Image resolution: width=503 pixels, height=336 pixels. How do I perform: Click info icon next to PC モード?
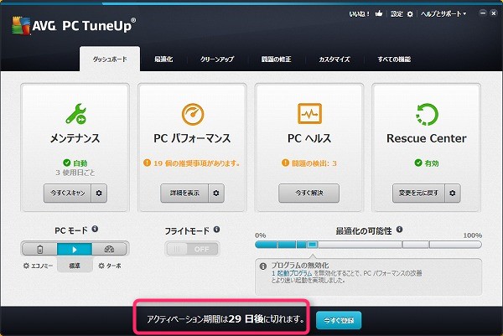point(95,229)
